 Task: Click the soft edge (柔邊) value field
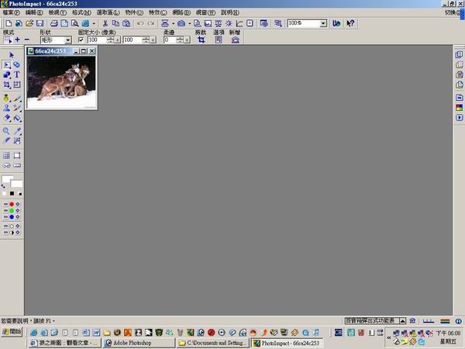(x=170, y=40)
